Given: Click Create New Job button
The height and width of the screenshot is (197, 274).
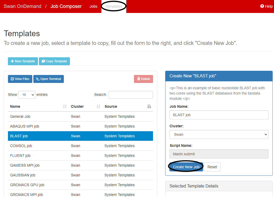Looking at the screenshot, I should pyautogui.click(x=186, y=167).
